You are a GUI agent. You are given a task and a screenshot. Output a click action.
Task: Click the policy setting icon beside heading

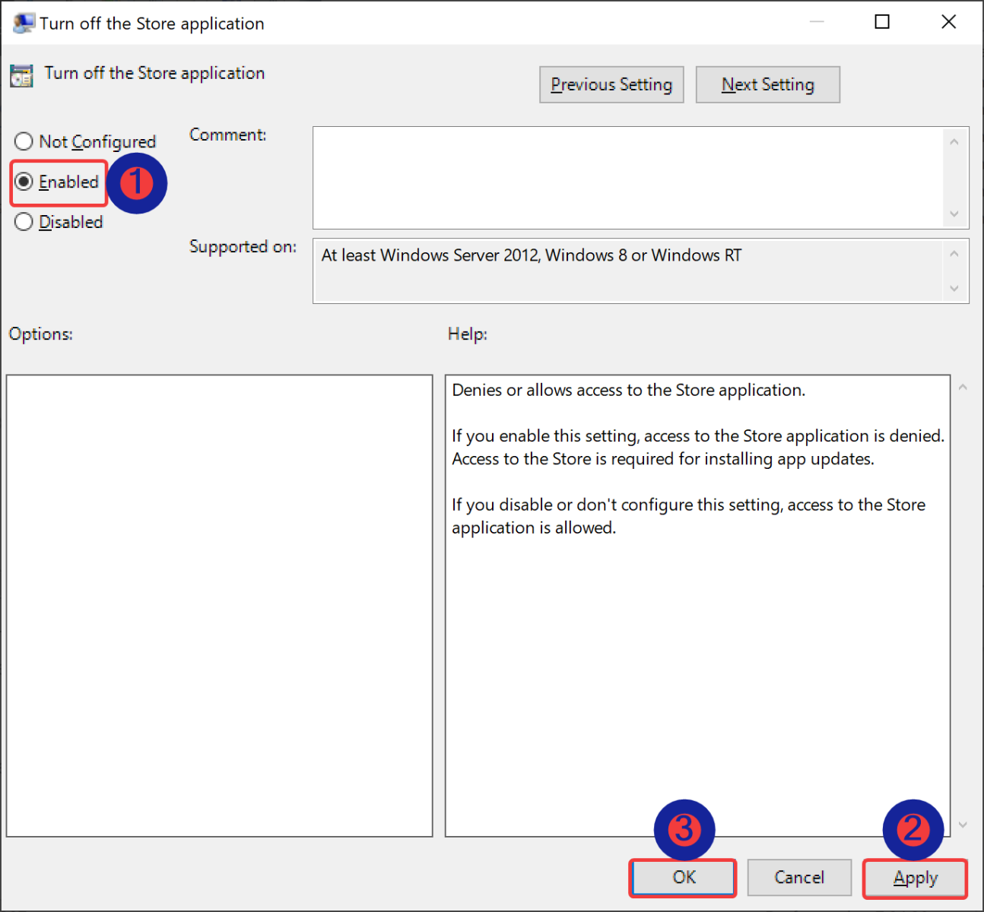click(22, 75)
